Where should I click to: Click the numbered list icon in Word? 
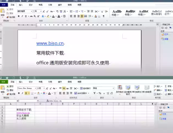tap(77, 11)
